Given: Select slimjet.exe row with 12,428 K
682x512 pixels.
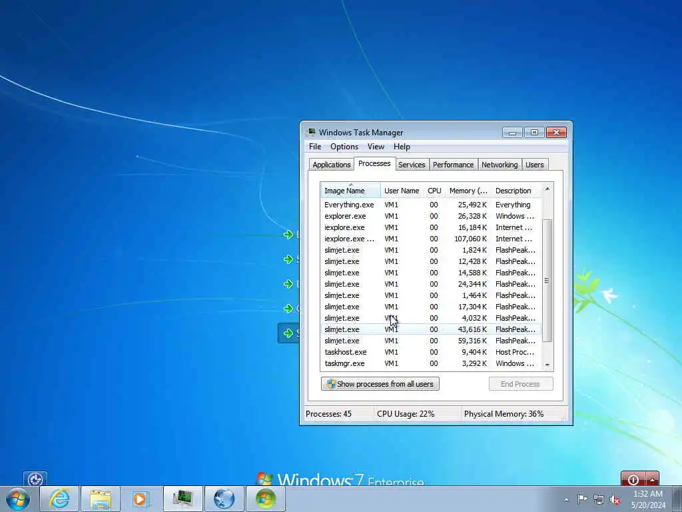Looking at the screenshot, I should [431, 261].
